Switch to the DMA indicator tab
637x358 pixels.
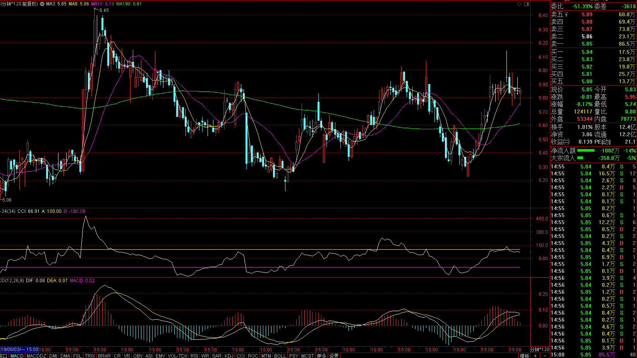point(65,356)
